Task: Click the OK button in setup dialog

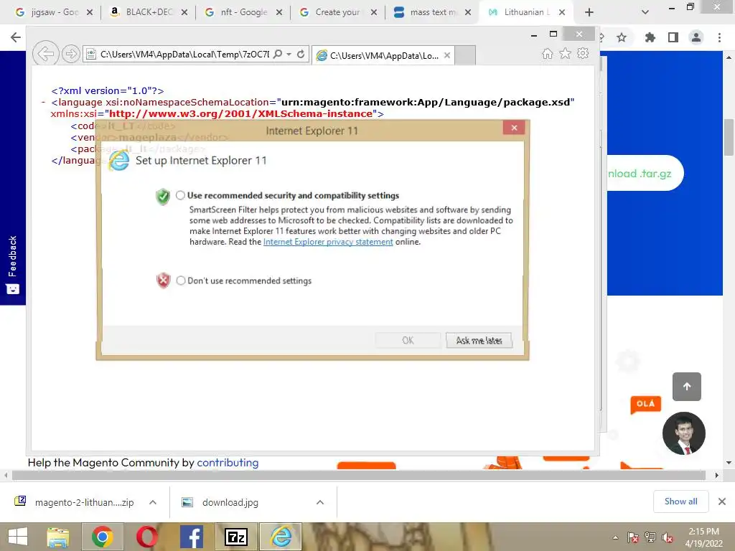Action: [x=408, y=341]
